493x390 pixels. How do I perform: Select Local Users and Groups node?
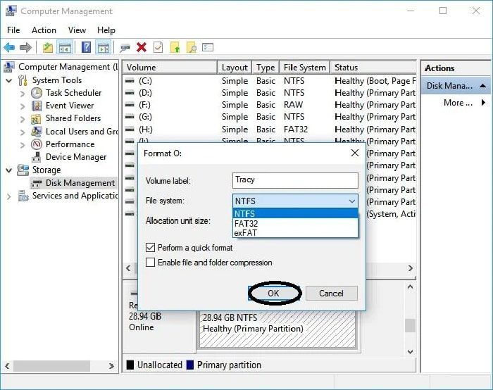tap(81, 132)
